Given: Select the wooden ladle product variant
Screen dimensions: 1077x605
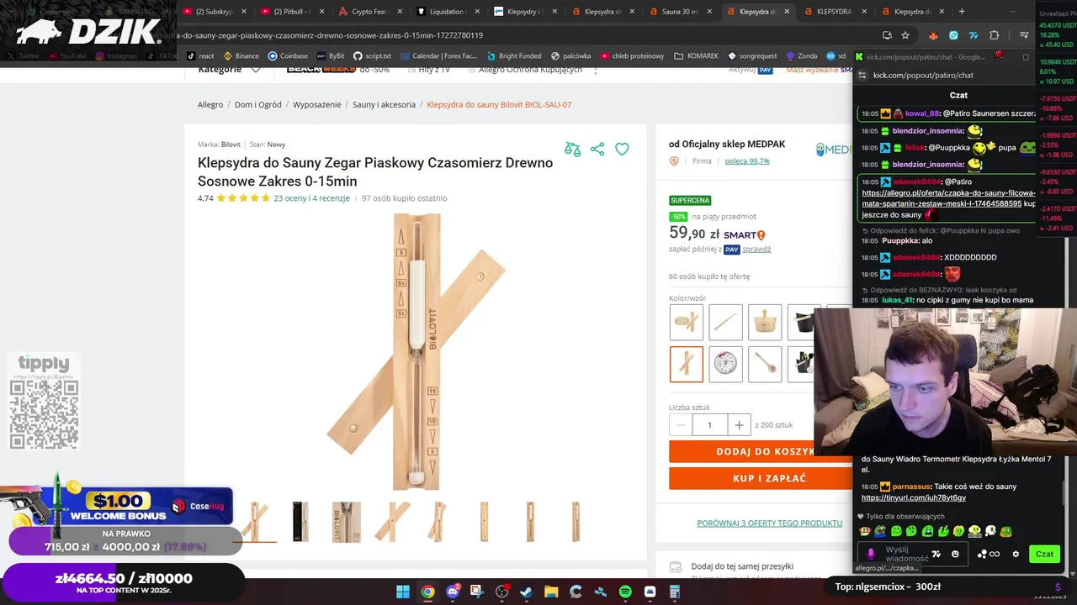Looking at the screenshot, I should click(x=765, y=364).
